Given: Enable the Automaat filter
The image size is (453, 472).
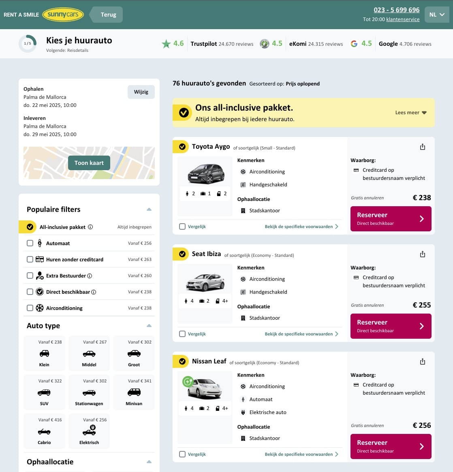Looking at the screenshot, I should 30,243.
